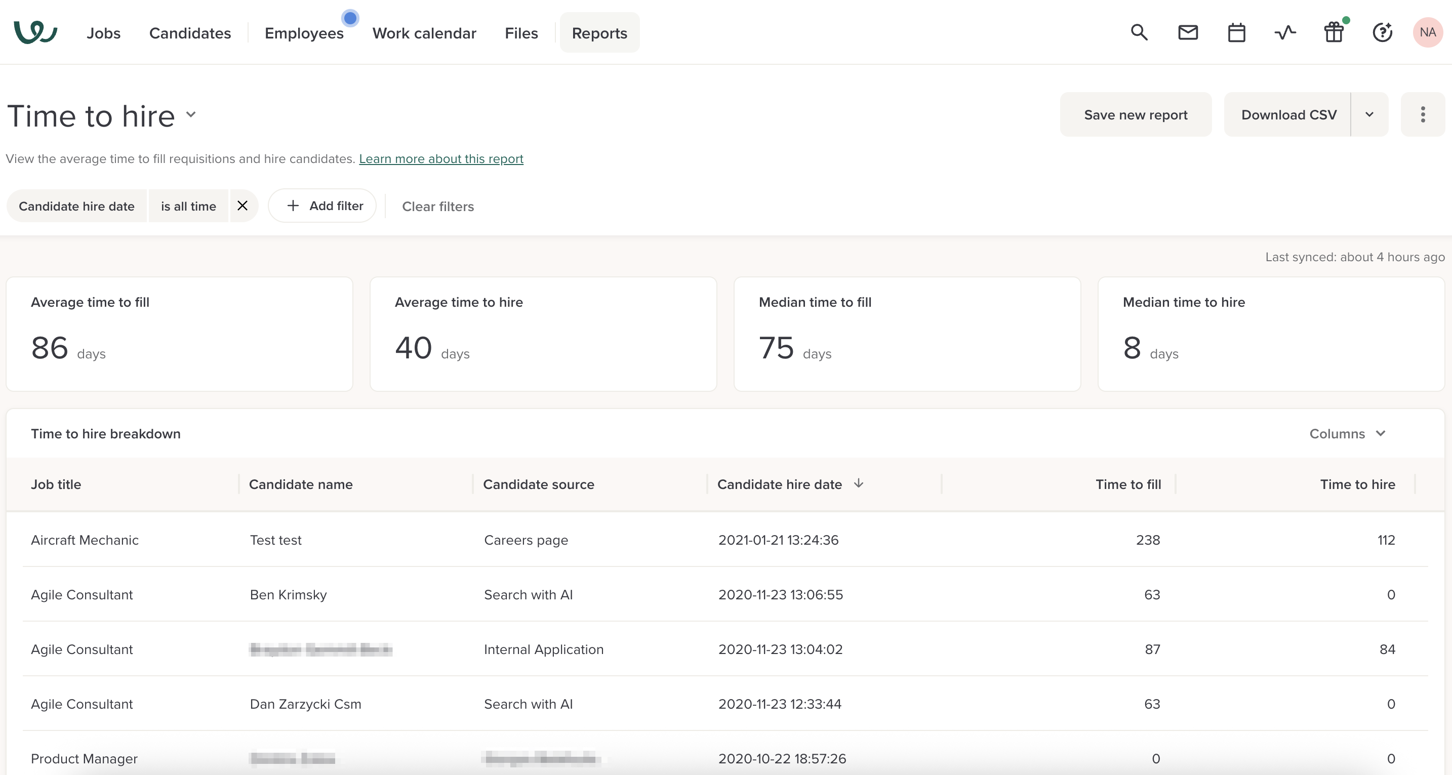
Task: Go to the Candidates menu
Action: pos(190,33)
